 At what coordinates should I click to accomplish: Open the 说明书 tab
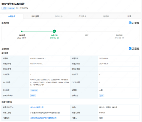(106, 16)
